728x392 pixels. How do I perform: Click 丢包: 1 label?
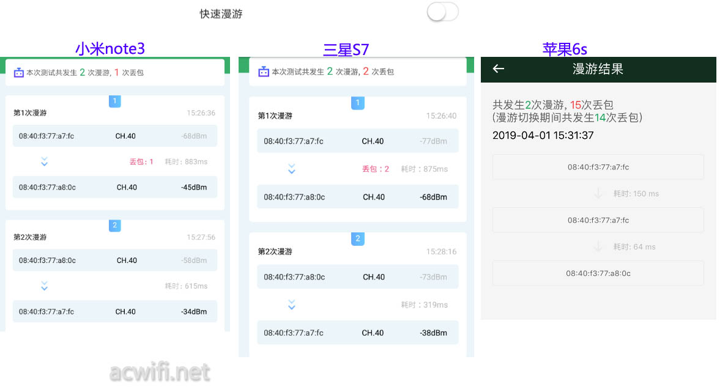coord(141,161)
